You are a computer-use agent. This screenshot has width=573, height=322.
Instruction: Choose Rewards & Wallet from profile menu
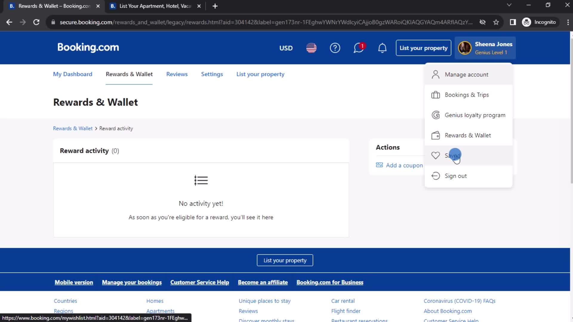click(469, 135)
